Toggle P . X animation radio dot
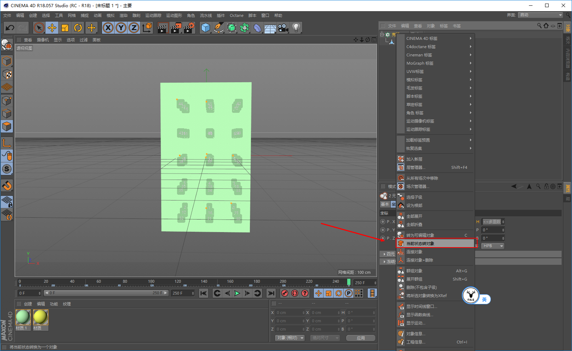Image resolution: width=572 pixels, height=351 pixels. pyautogui.click(x=383, y=222)
